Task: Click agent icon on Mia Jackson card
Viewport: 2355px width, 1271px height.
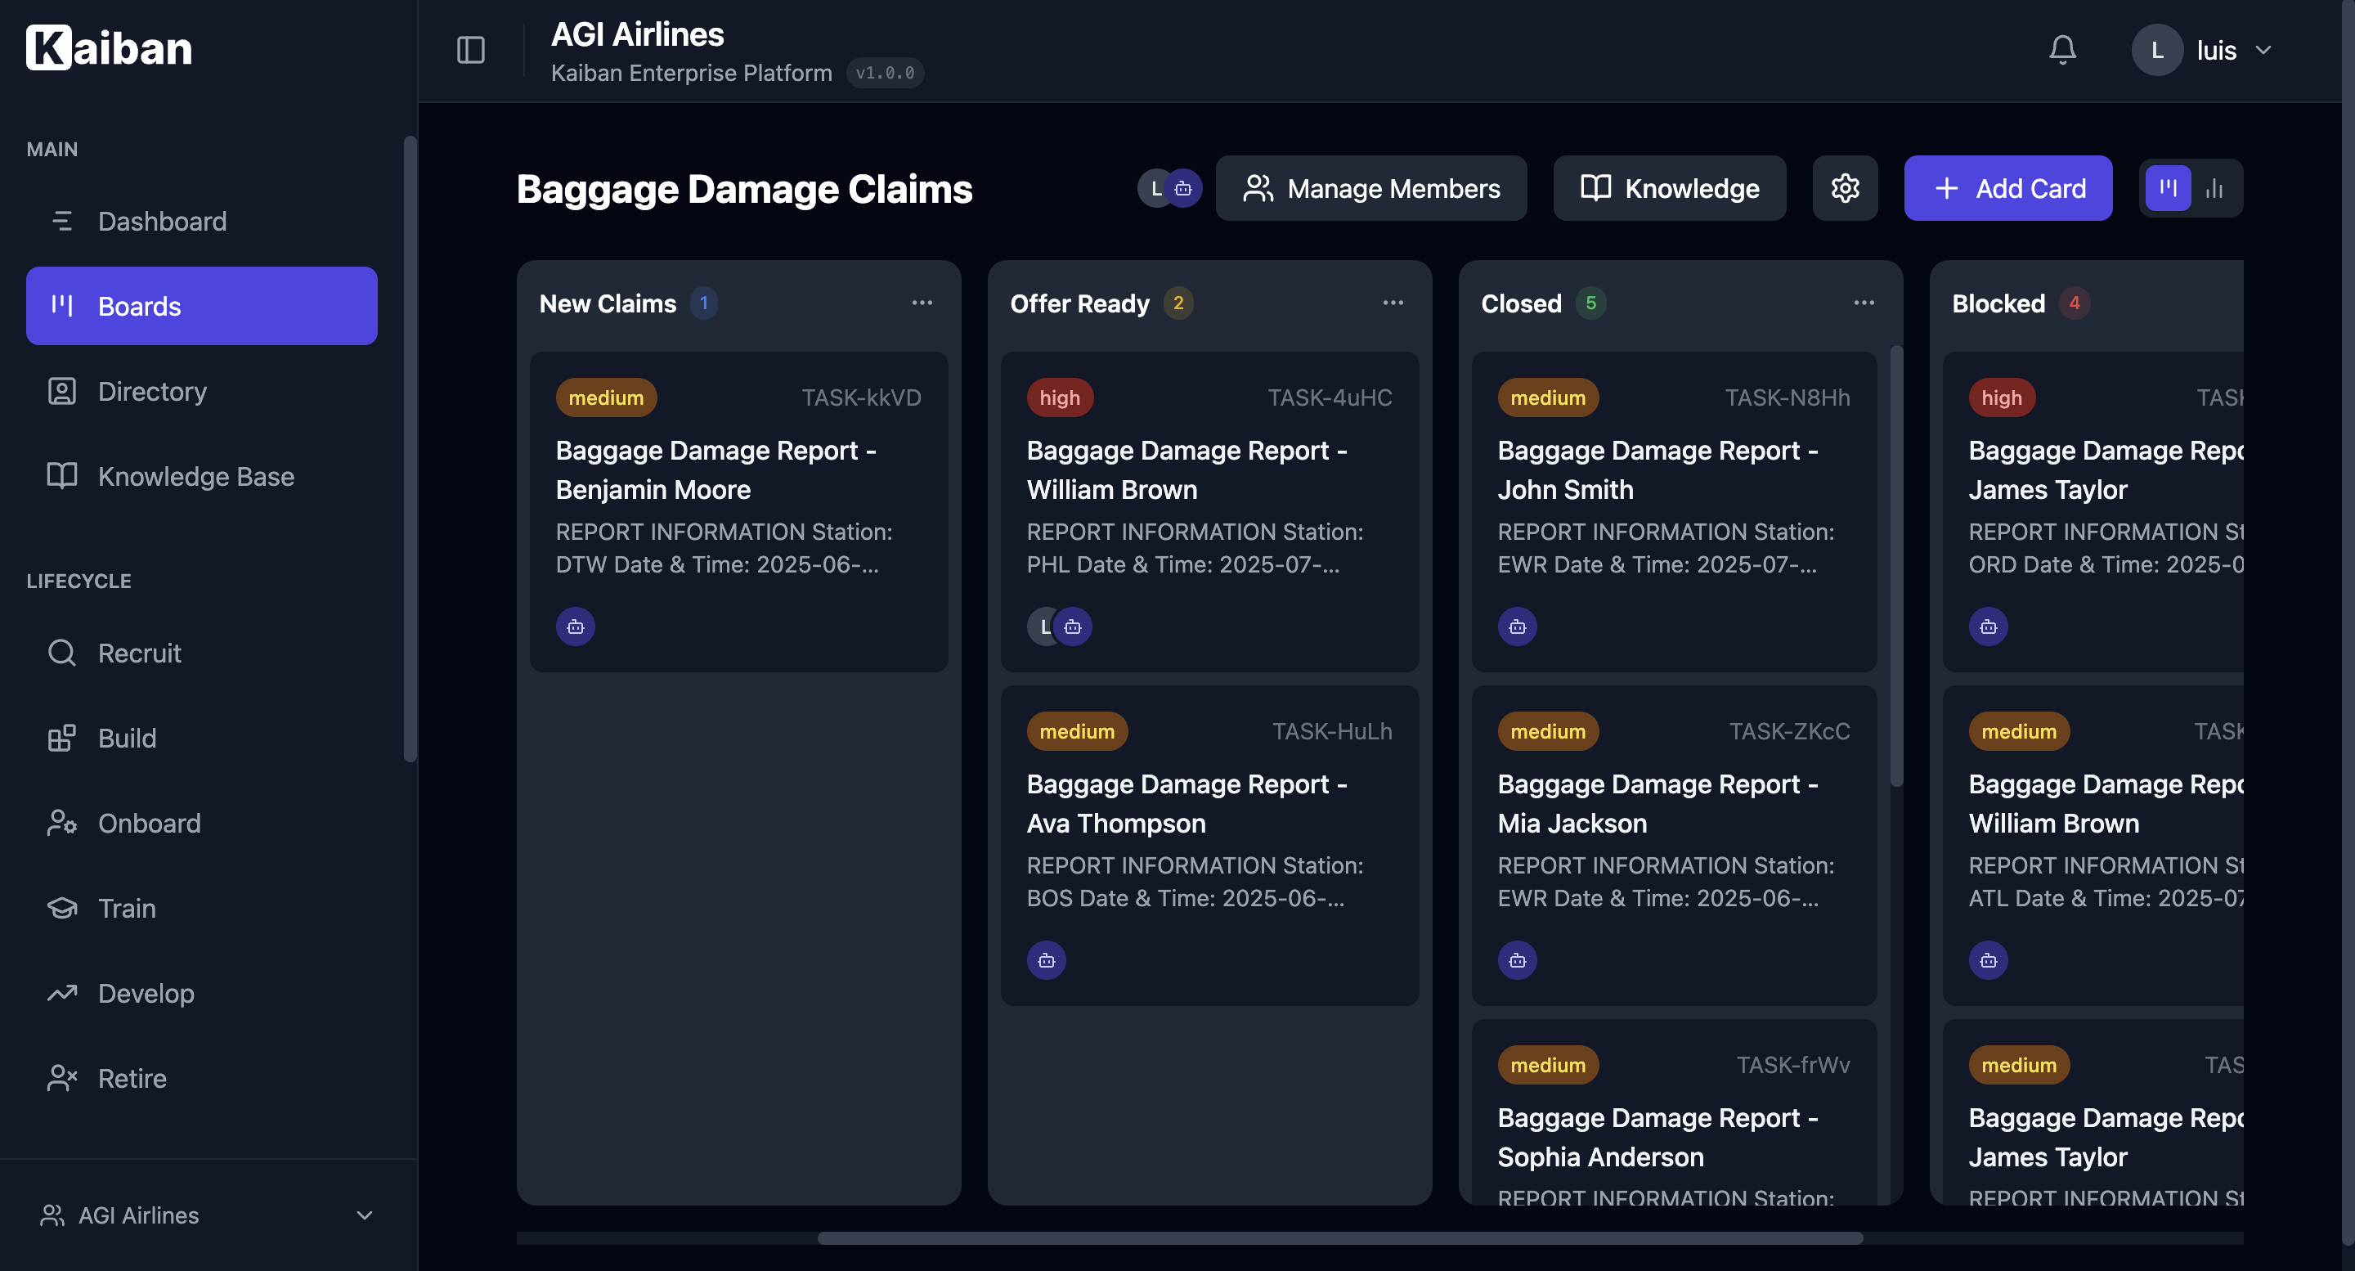Action: click(x=1517, y=960)
